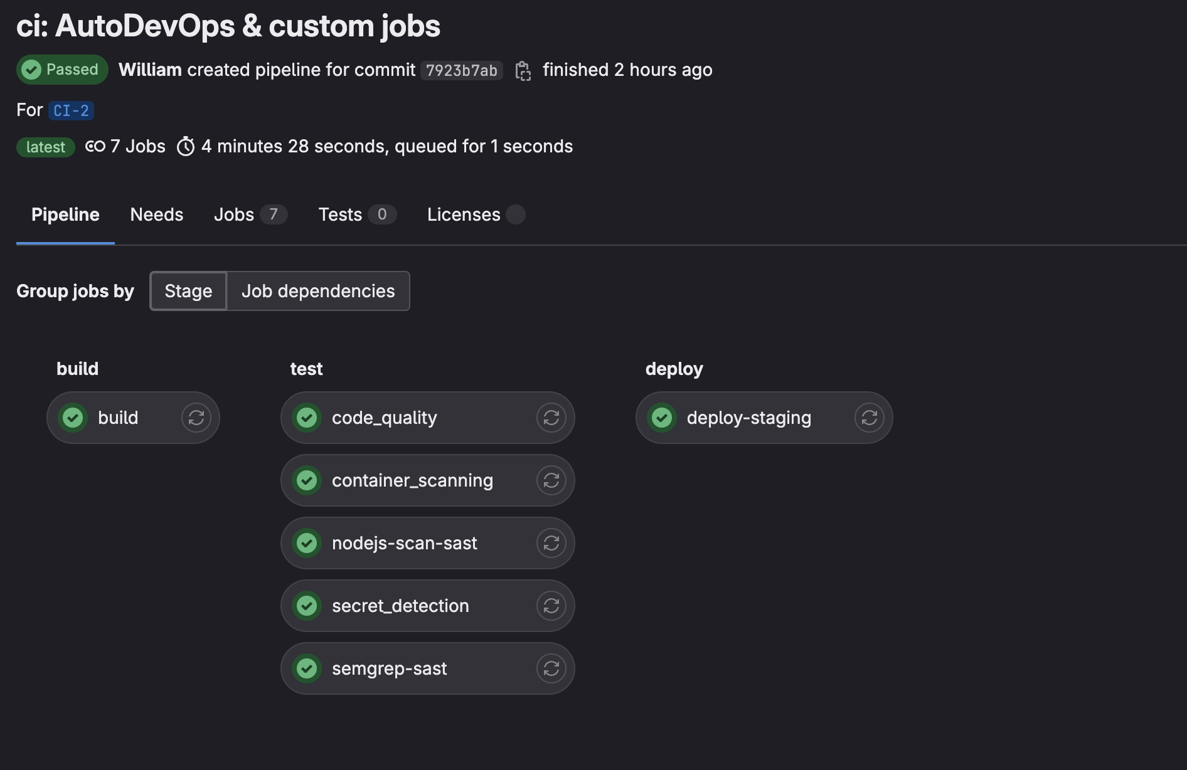Open the CI-2 branch link

click(71, 110)
